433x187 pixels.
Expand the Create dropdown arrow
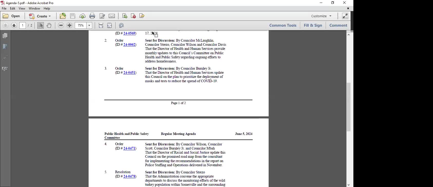click(50, 16)
